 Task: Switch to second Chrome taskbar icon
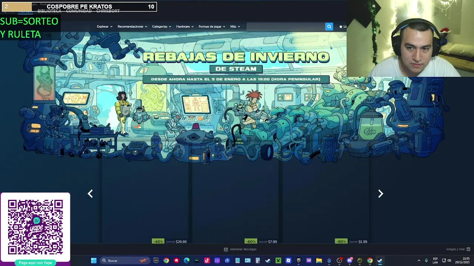(x=370, y=261)
